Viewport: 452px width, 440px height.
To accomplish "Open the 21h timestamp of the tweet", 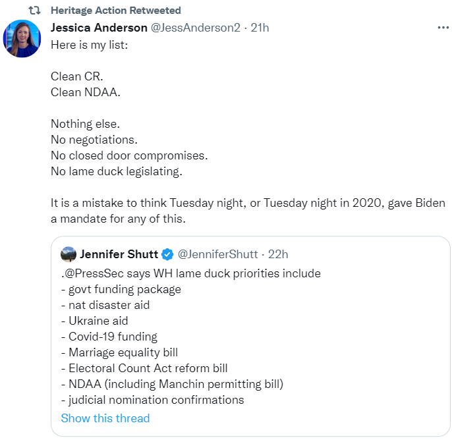I will click(260, 28).
